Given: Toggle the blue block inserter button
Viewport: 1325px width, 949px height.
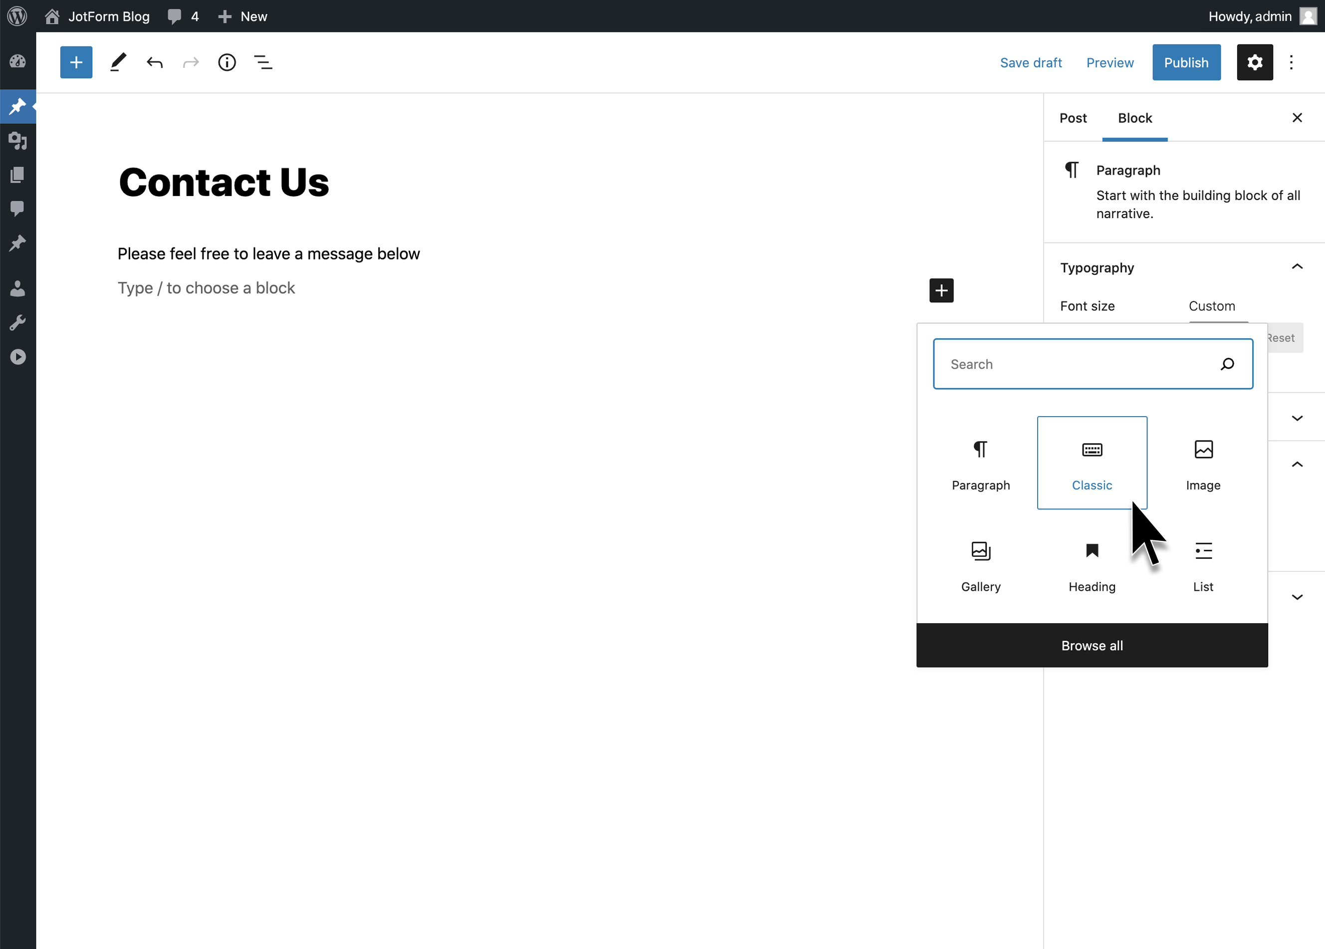Looking at the screenshot, I should [x=76, y=62].
